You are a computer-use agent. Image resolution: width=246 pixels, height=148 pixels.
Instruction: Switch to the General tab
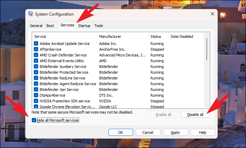[x=36, y=26]
